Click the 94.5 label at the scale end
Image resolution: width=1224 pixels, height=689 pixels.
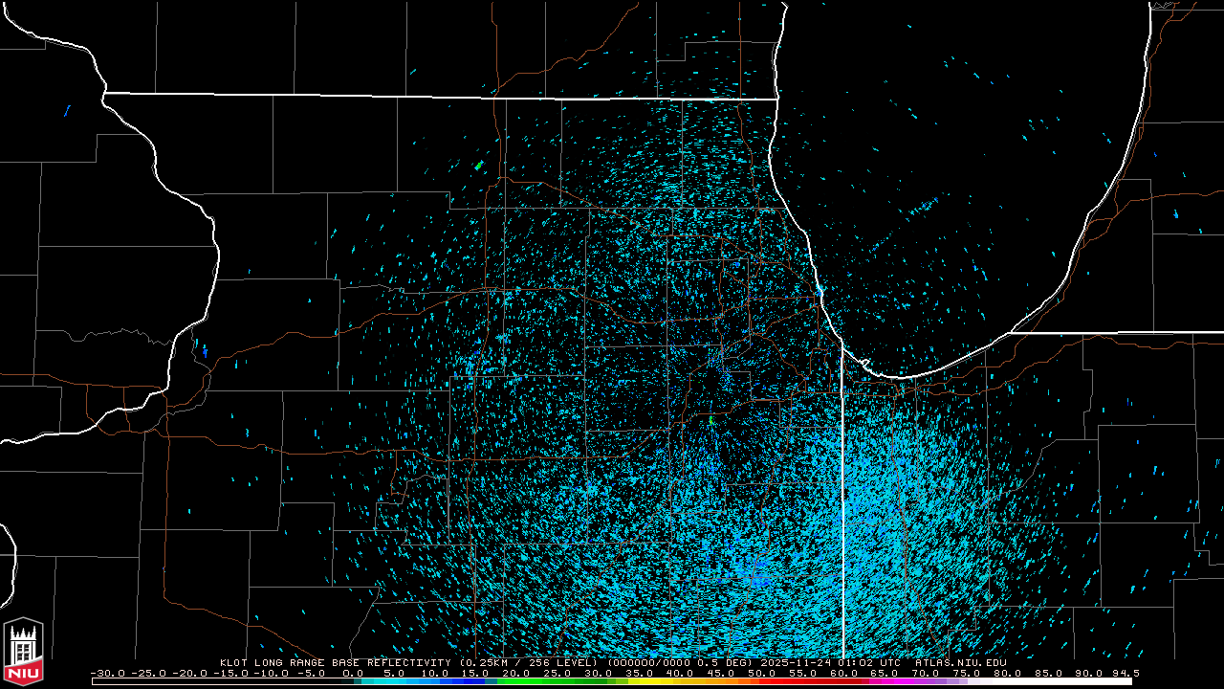tap(1125, 673)
